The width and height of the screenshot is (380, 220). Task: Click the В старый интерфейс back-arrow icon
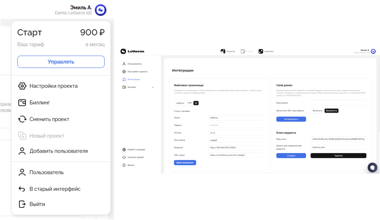[x=22, y=189]
